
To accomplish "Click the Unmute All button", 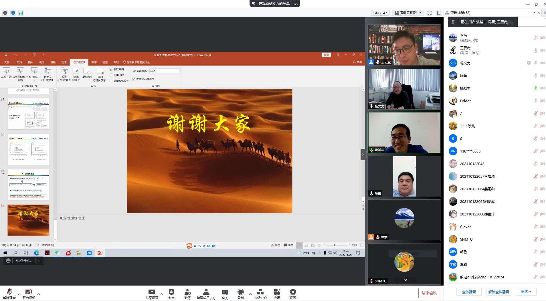I will (498, 292).
